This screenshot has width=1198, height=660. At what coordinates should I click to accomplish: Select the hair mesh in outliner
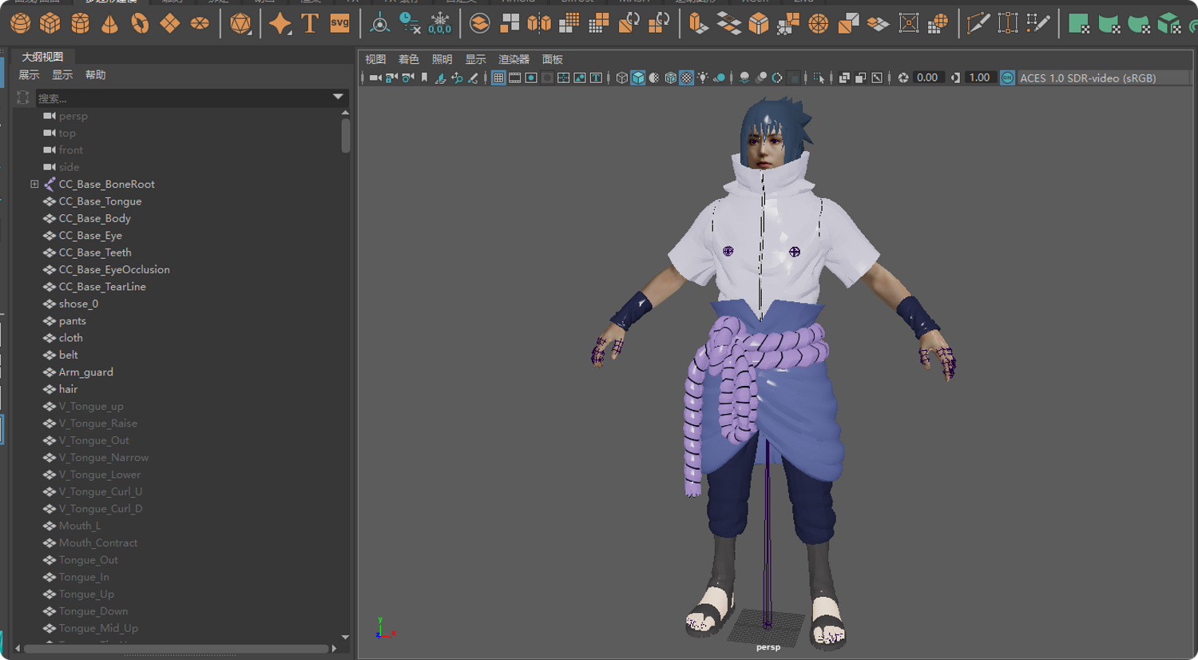pyautogui.click(x=68, y=389)
